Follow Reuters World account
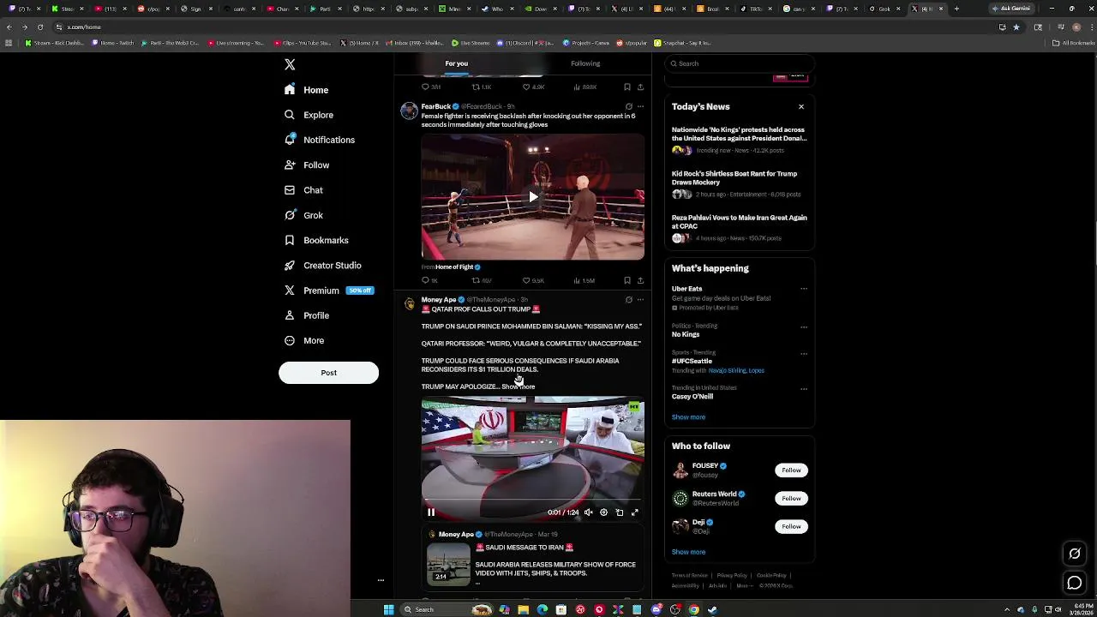Viewport: 1097px width, 617px height. coord(791,499)
